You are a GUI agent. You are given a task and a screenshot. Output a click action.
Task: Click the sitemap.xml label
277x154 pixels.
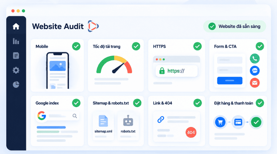pos(103,132)
